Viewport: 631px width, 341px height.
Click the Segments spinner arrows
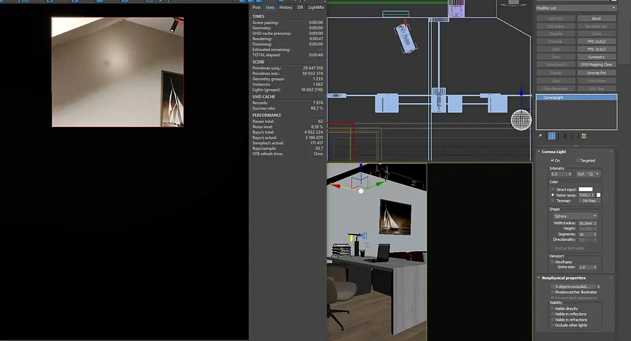click(595, 234)
